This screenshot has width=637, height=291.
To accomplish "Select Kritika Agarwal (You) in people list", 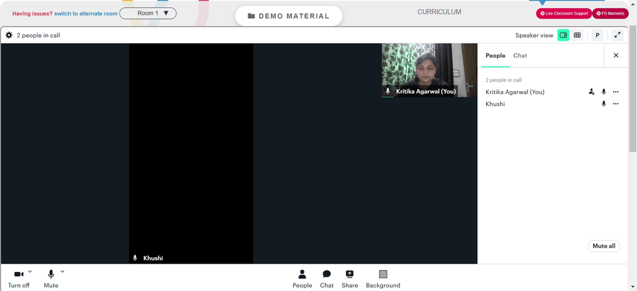I will pyautogui.click(x=515, y=92).
